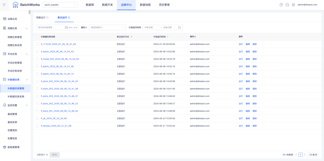Toggle select-all checkbox in table header
Image resolution: width=324 pixels, height=161 pixels.
coord(37,37)
